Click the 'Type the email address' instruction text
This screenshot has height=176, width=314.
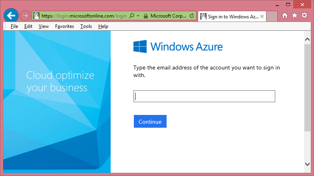207,71
